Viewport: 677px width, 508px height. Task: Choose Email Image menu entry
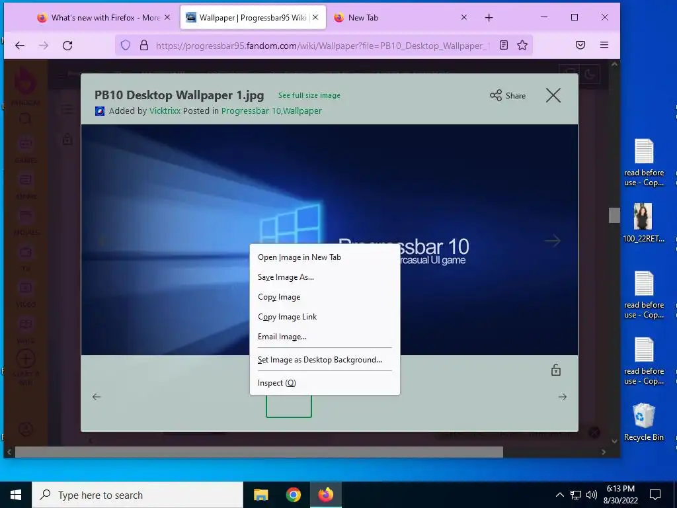325,337
